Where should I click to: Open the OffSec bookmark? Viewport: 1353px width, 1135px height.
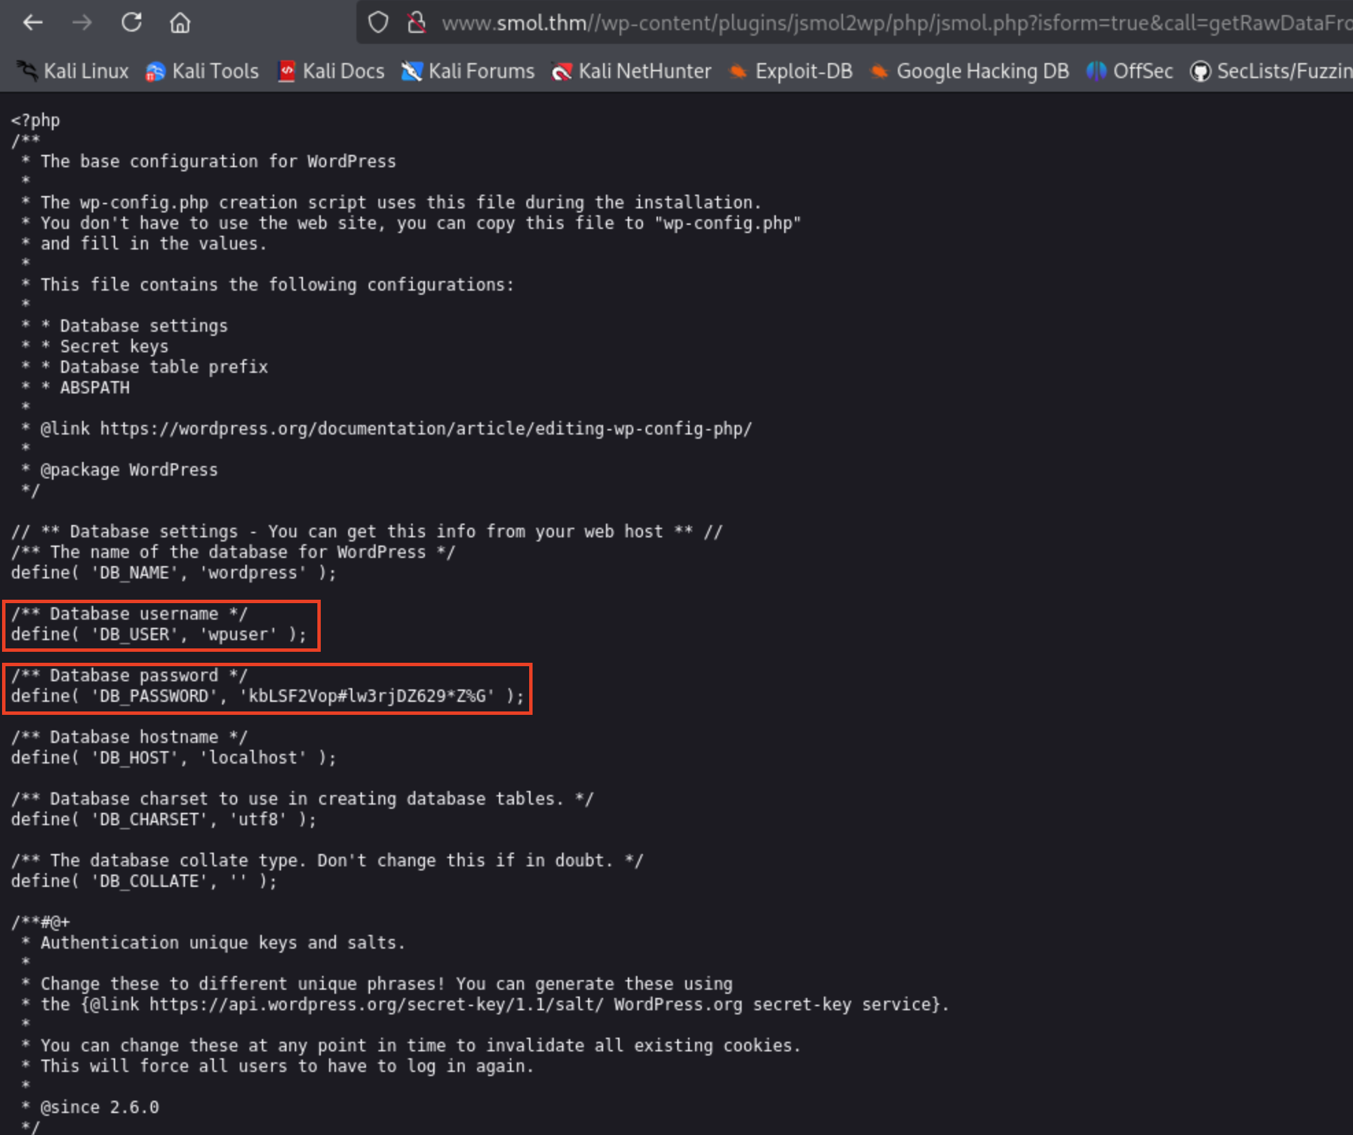click(1130, 71)
